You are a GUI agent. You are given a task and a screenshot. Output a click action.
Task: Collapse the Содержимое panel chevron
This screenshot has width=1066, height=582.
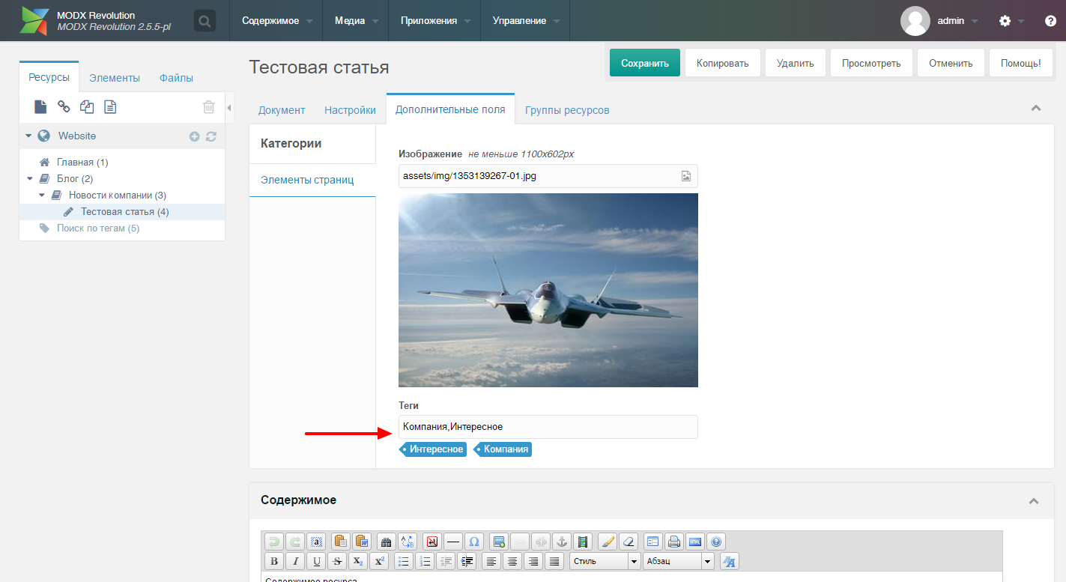[x=1034, y=500]
